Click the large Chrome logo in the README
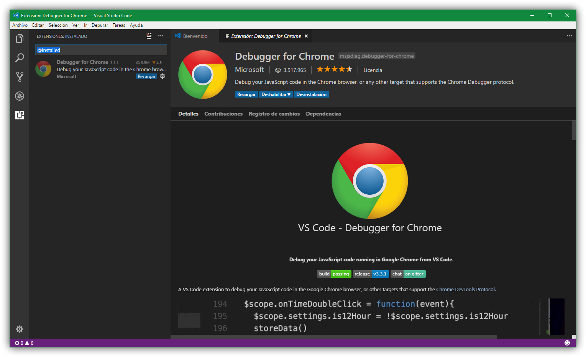586x357 pixels. (370, 181)
